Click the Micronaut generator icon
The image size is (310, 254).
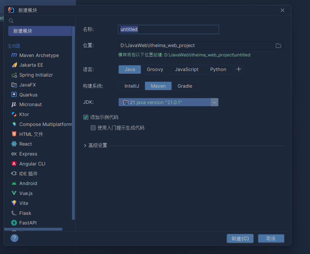click(14, 104)
